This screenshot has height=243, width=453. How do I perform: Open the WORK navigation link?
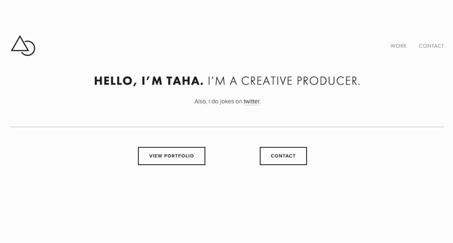click(x=398, y=46)
